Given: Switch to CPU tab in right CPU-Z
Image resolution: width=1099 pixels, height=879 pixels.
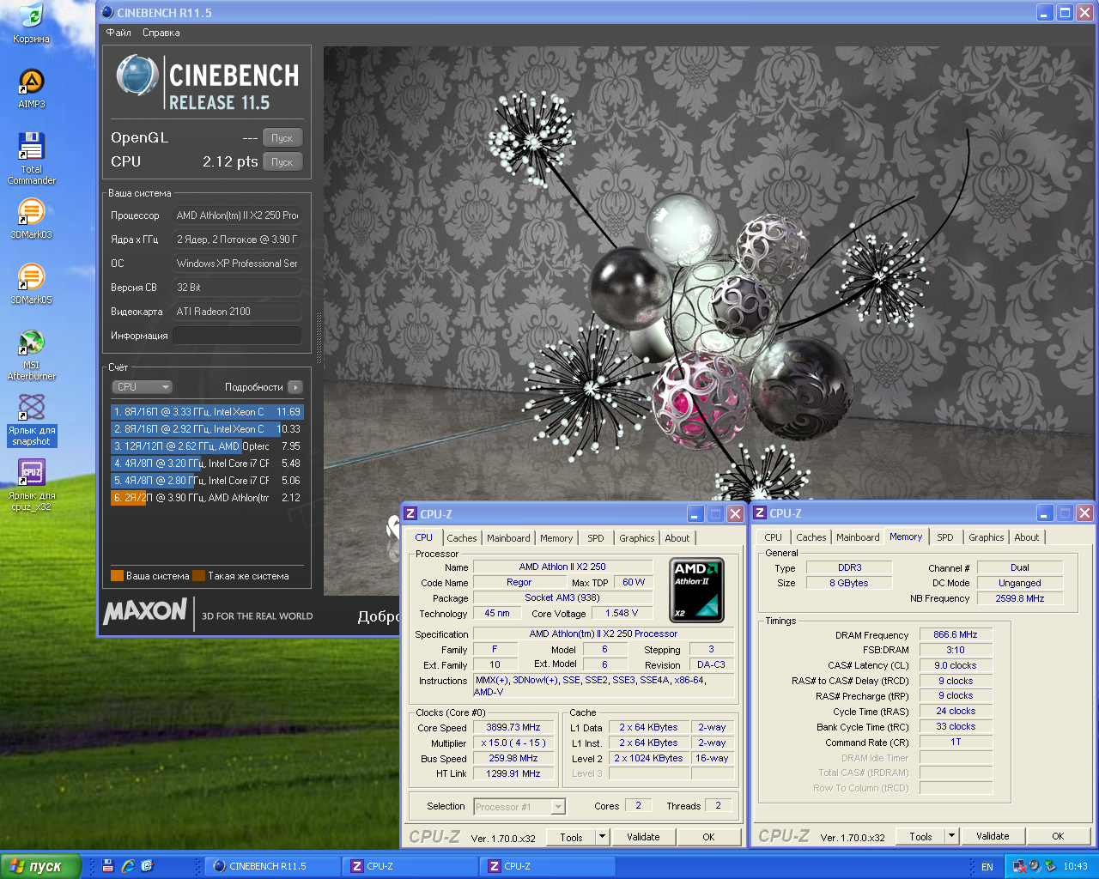Looking at the screenshot, I should click(774, 537).
